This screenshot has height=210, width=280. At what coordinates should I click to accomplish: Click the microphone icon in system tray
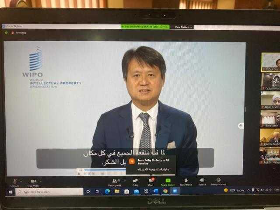(x=253, y=190)
